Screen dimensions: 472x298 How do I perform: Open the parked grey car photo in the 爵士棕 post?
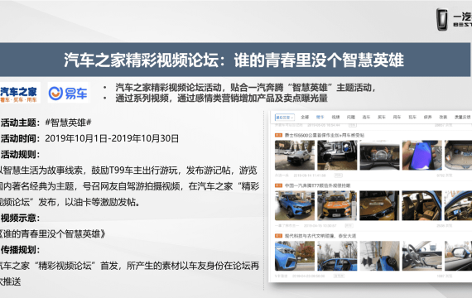(x=295, y=156)
